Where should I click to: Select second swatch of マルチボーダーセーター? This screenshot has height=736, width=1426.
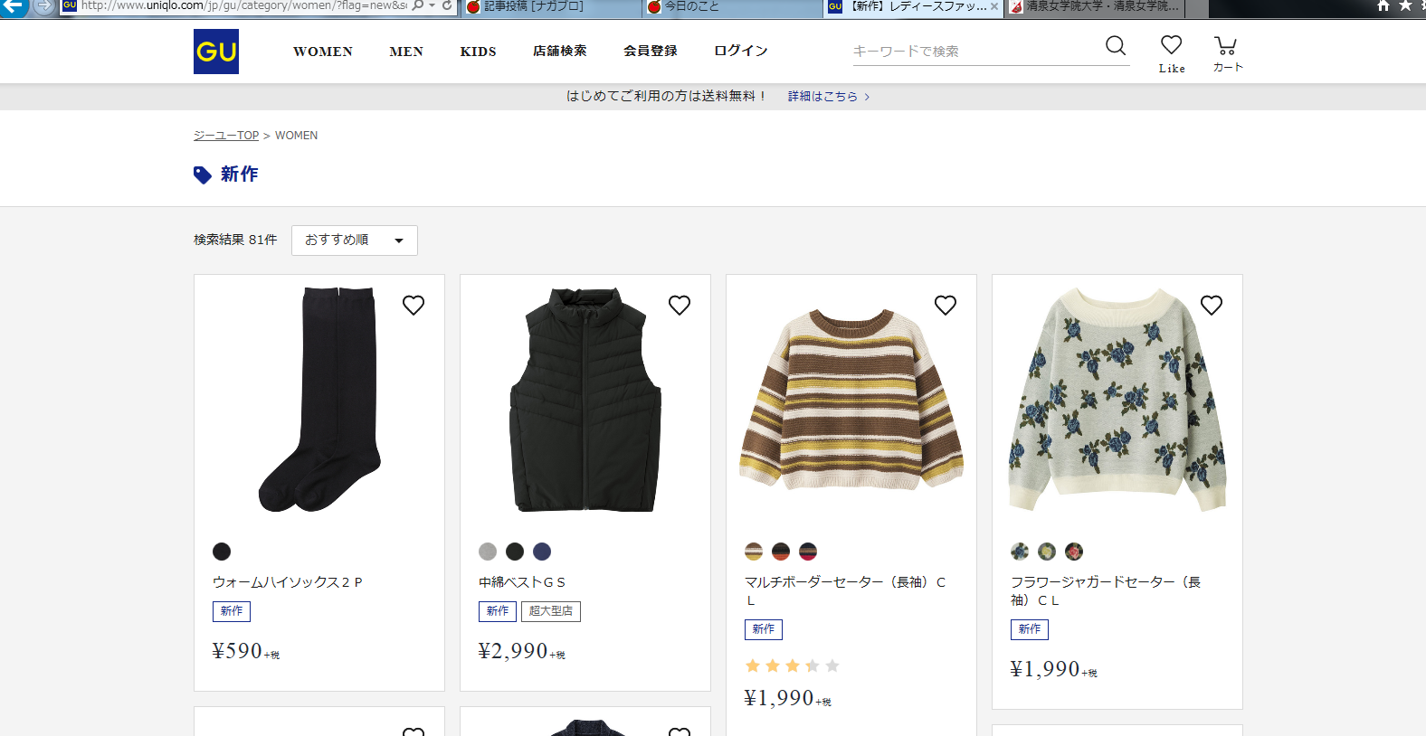coord(781,552)
